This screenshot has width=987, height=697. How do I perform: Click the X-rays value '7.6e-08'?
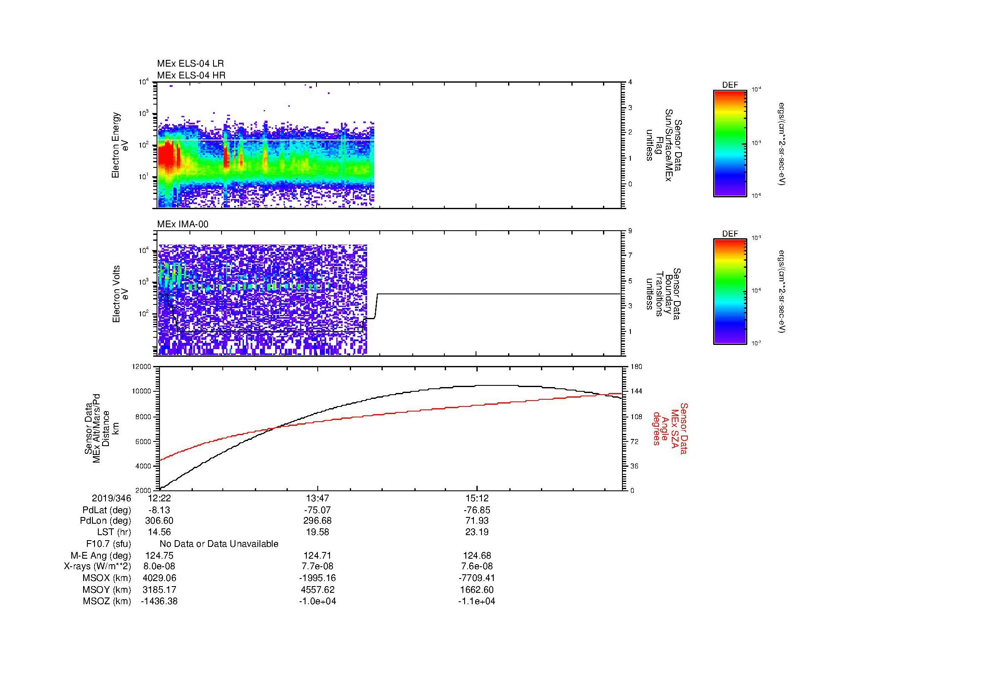click(x=477, y=566)
